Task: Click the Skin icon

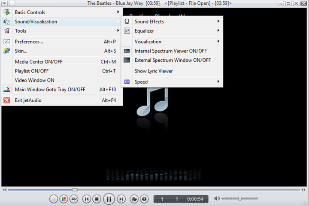Action: click(7, 51)
